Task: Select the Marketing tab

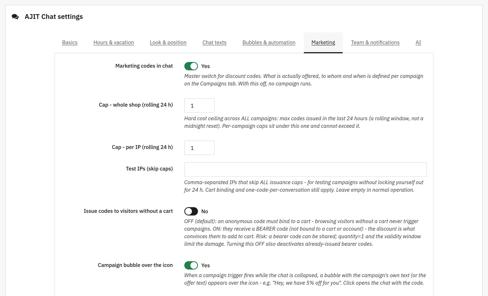Action: (323, 43)
